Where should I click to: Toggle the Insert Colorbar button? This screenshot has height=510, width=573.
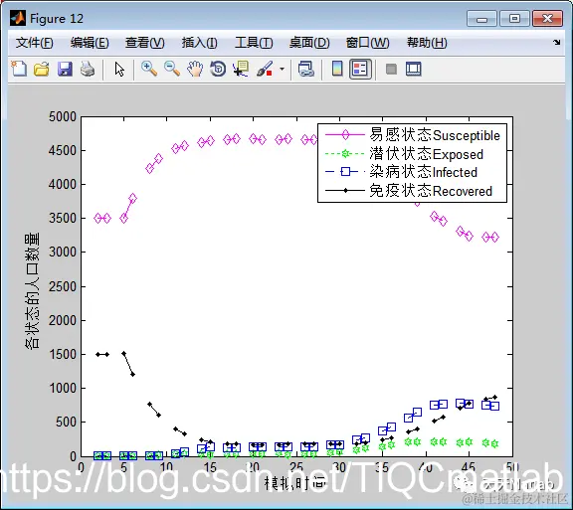pos(337,69)
